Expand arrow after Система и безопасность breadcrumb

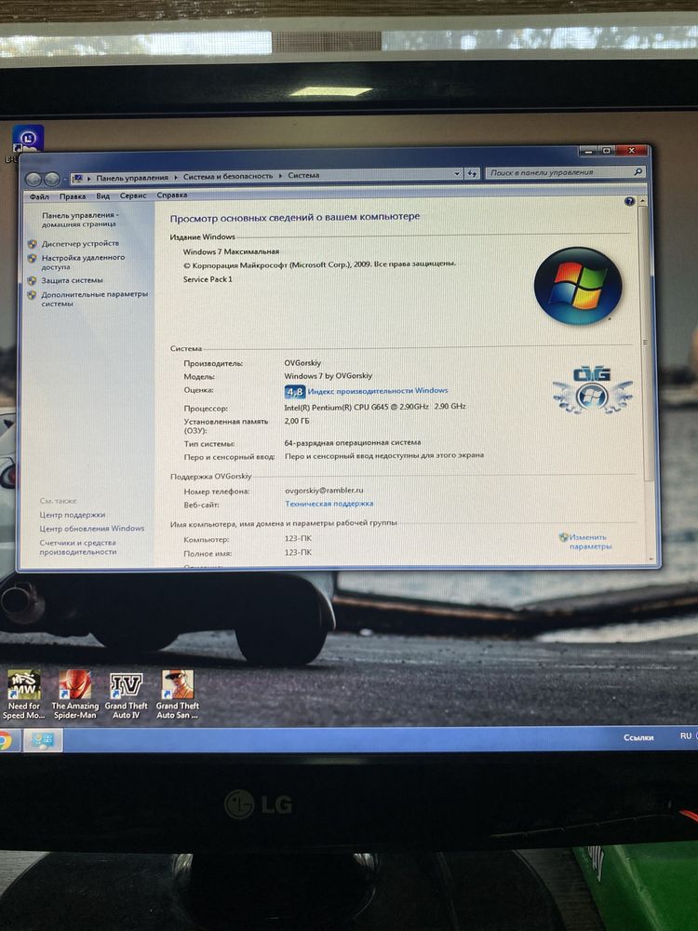tap(280, 176)
